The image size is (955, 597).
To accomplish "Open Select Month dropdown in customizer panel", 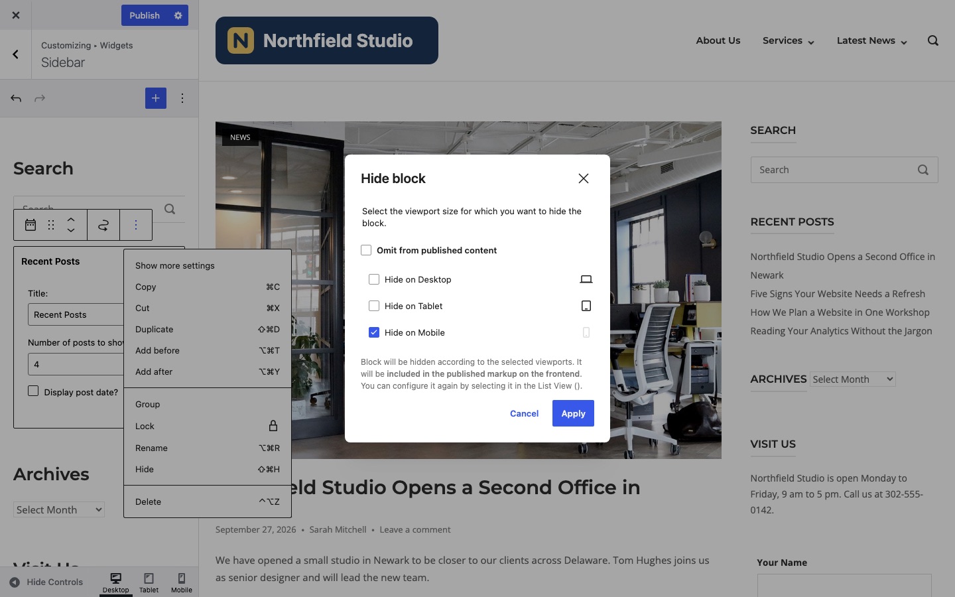I will click(x=59, y=509).
